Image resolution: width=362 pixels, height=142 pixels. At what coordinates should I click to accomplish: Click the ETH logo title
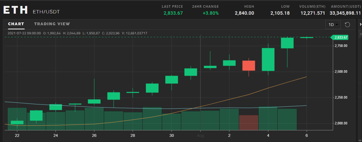(16, 10)
